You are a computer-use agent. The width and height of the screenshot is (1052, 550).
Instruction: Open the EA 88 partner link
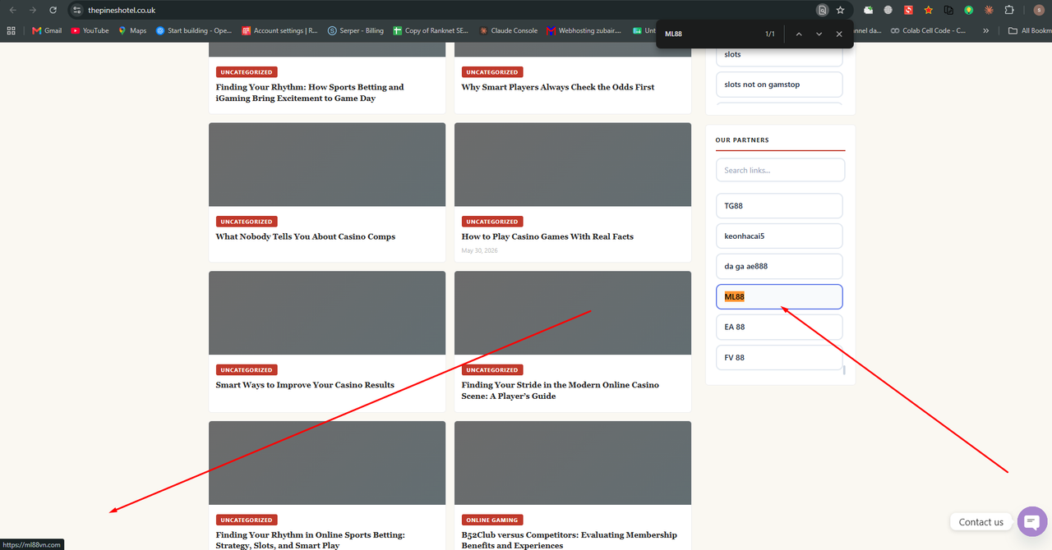779,327
